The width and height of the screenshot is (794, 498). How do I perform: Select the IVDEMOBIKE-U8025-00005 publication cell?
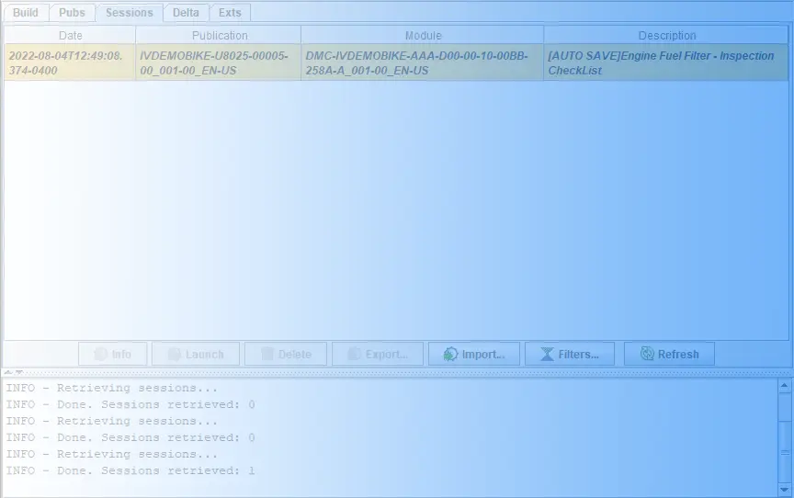[218, 62]
